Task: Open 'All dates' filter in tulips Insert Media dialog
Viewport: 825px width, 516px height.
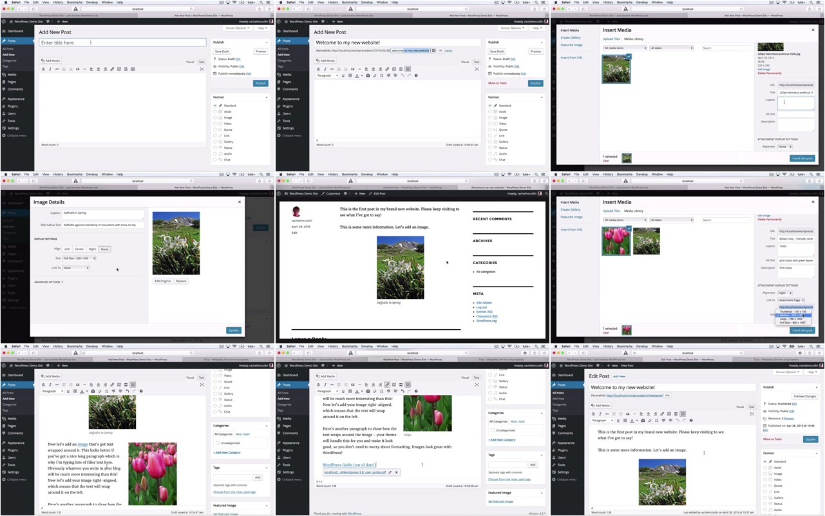Action: 672,220
